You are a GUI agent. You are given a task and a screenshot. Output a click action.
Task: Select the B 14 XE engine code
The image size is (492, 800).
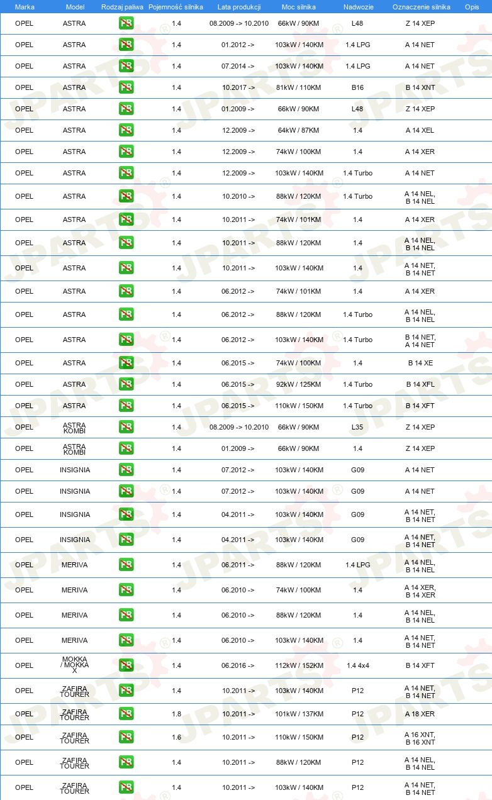(420, 363)
